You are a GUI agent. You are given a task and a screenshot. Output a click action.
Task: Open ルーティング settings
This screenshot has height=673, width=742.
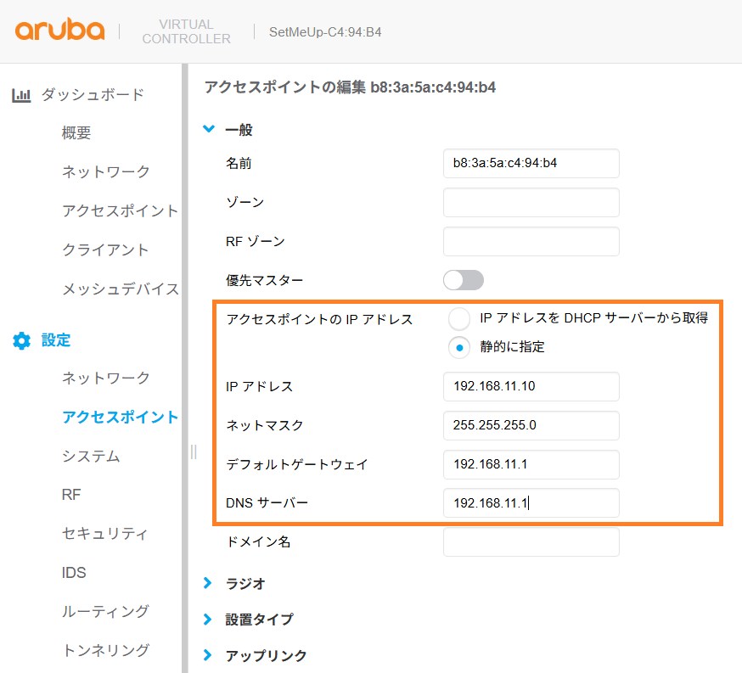pos(105,611)
